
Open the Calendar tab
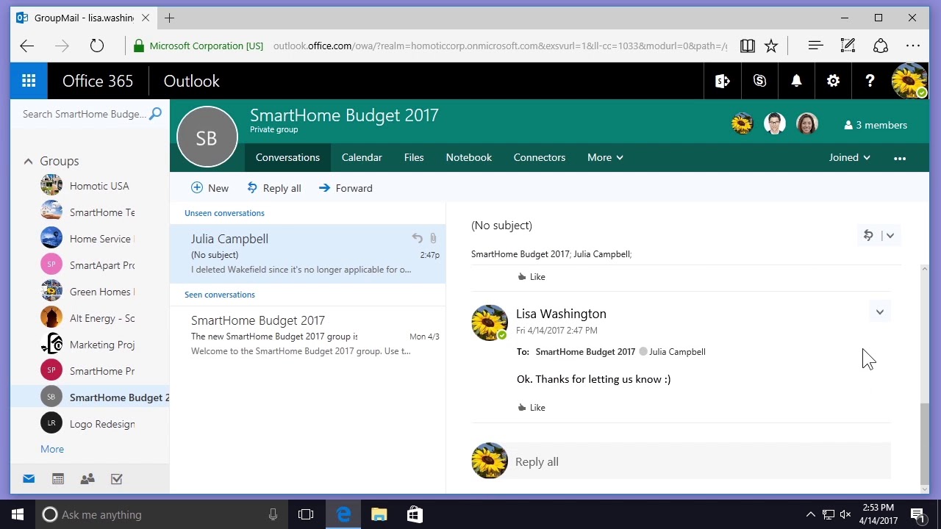click(362, 157)
